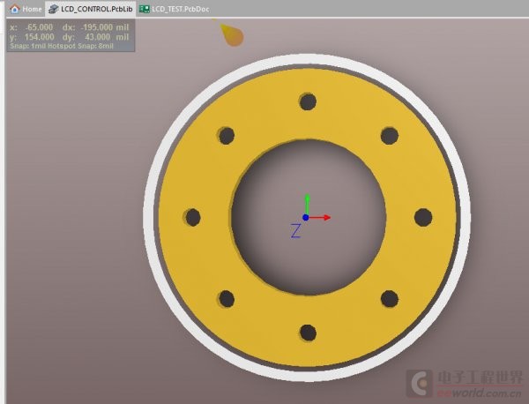Select the leftmost hole of the ring pad
Viewport: 529px width, 404px height.
click(x=193, y=217)
